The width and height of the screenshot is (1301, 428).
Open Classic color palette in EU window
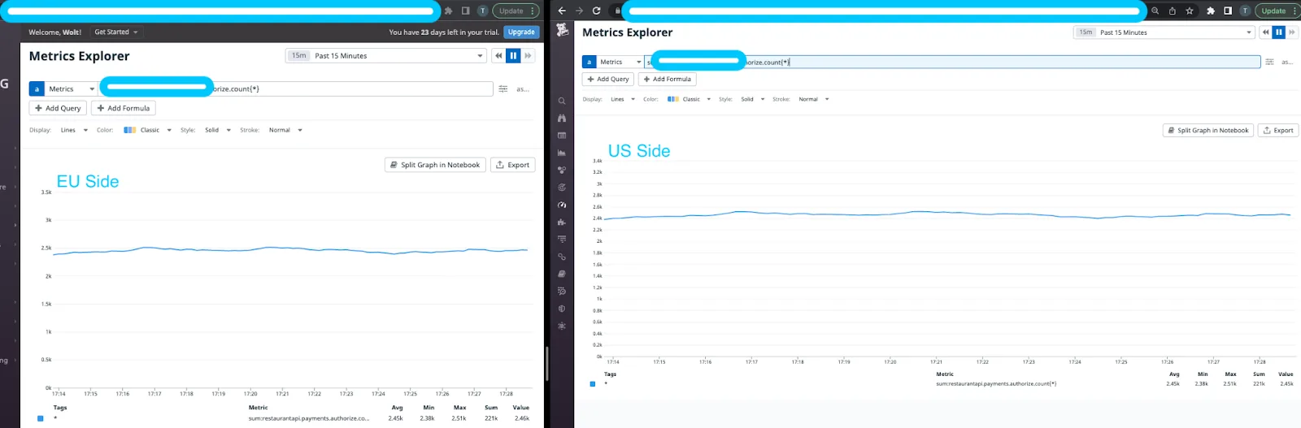point(148,130)
